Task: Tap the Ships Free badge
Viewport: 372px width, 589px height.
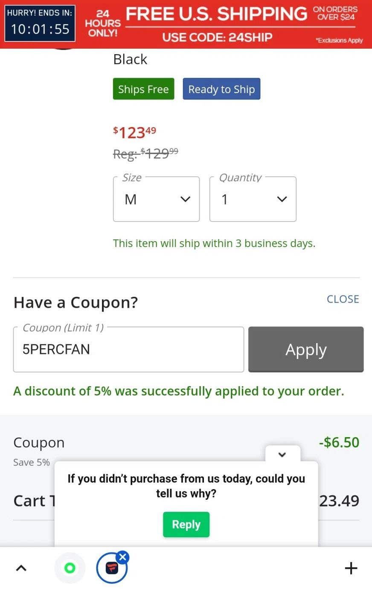Action: coord(143,89)
